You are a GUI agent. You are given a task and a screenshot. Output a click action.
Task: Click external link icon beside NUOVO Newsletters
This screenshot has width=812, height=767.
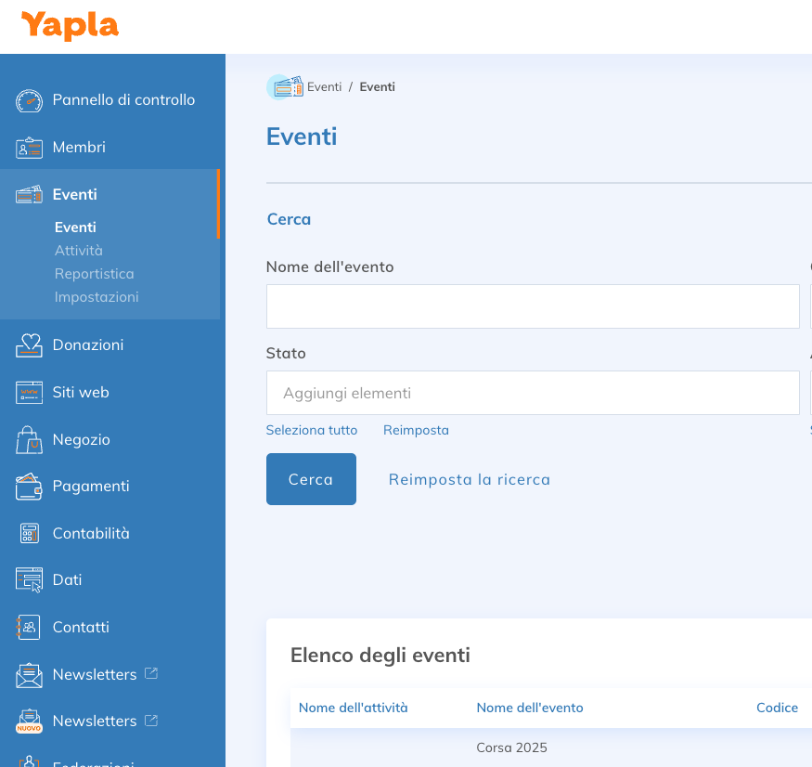click(x=151, y=721)
